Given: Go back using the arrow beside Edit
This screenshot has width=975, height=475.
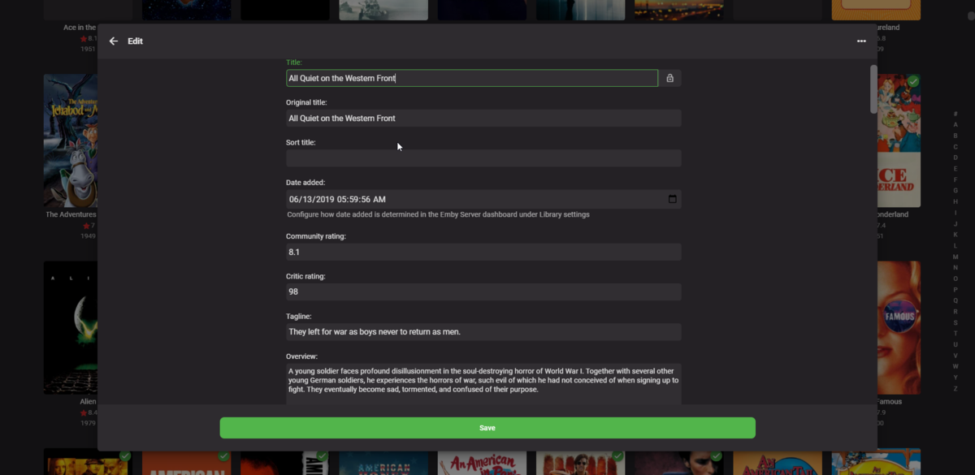Looking at the screenshot, I should (x=114, y=41).
